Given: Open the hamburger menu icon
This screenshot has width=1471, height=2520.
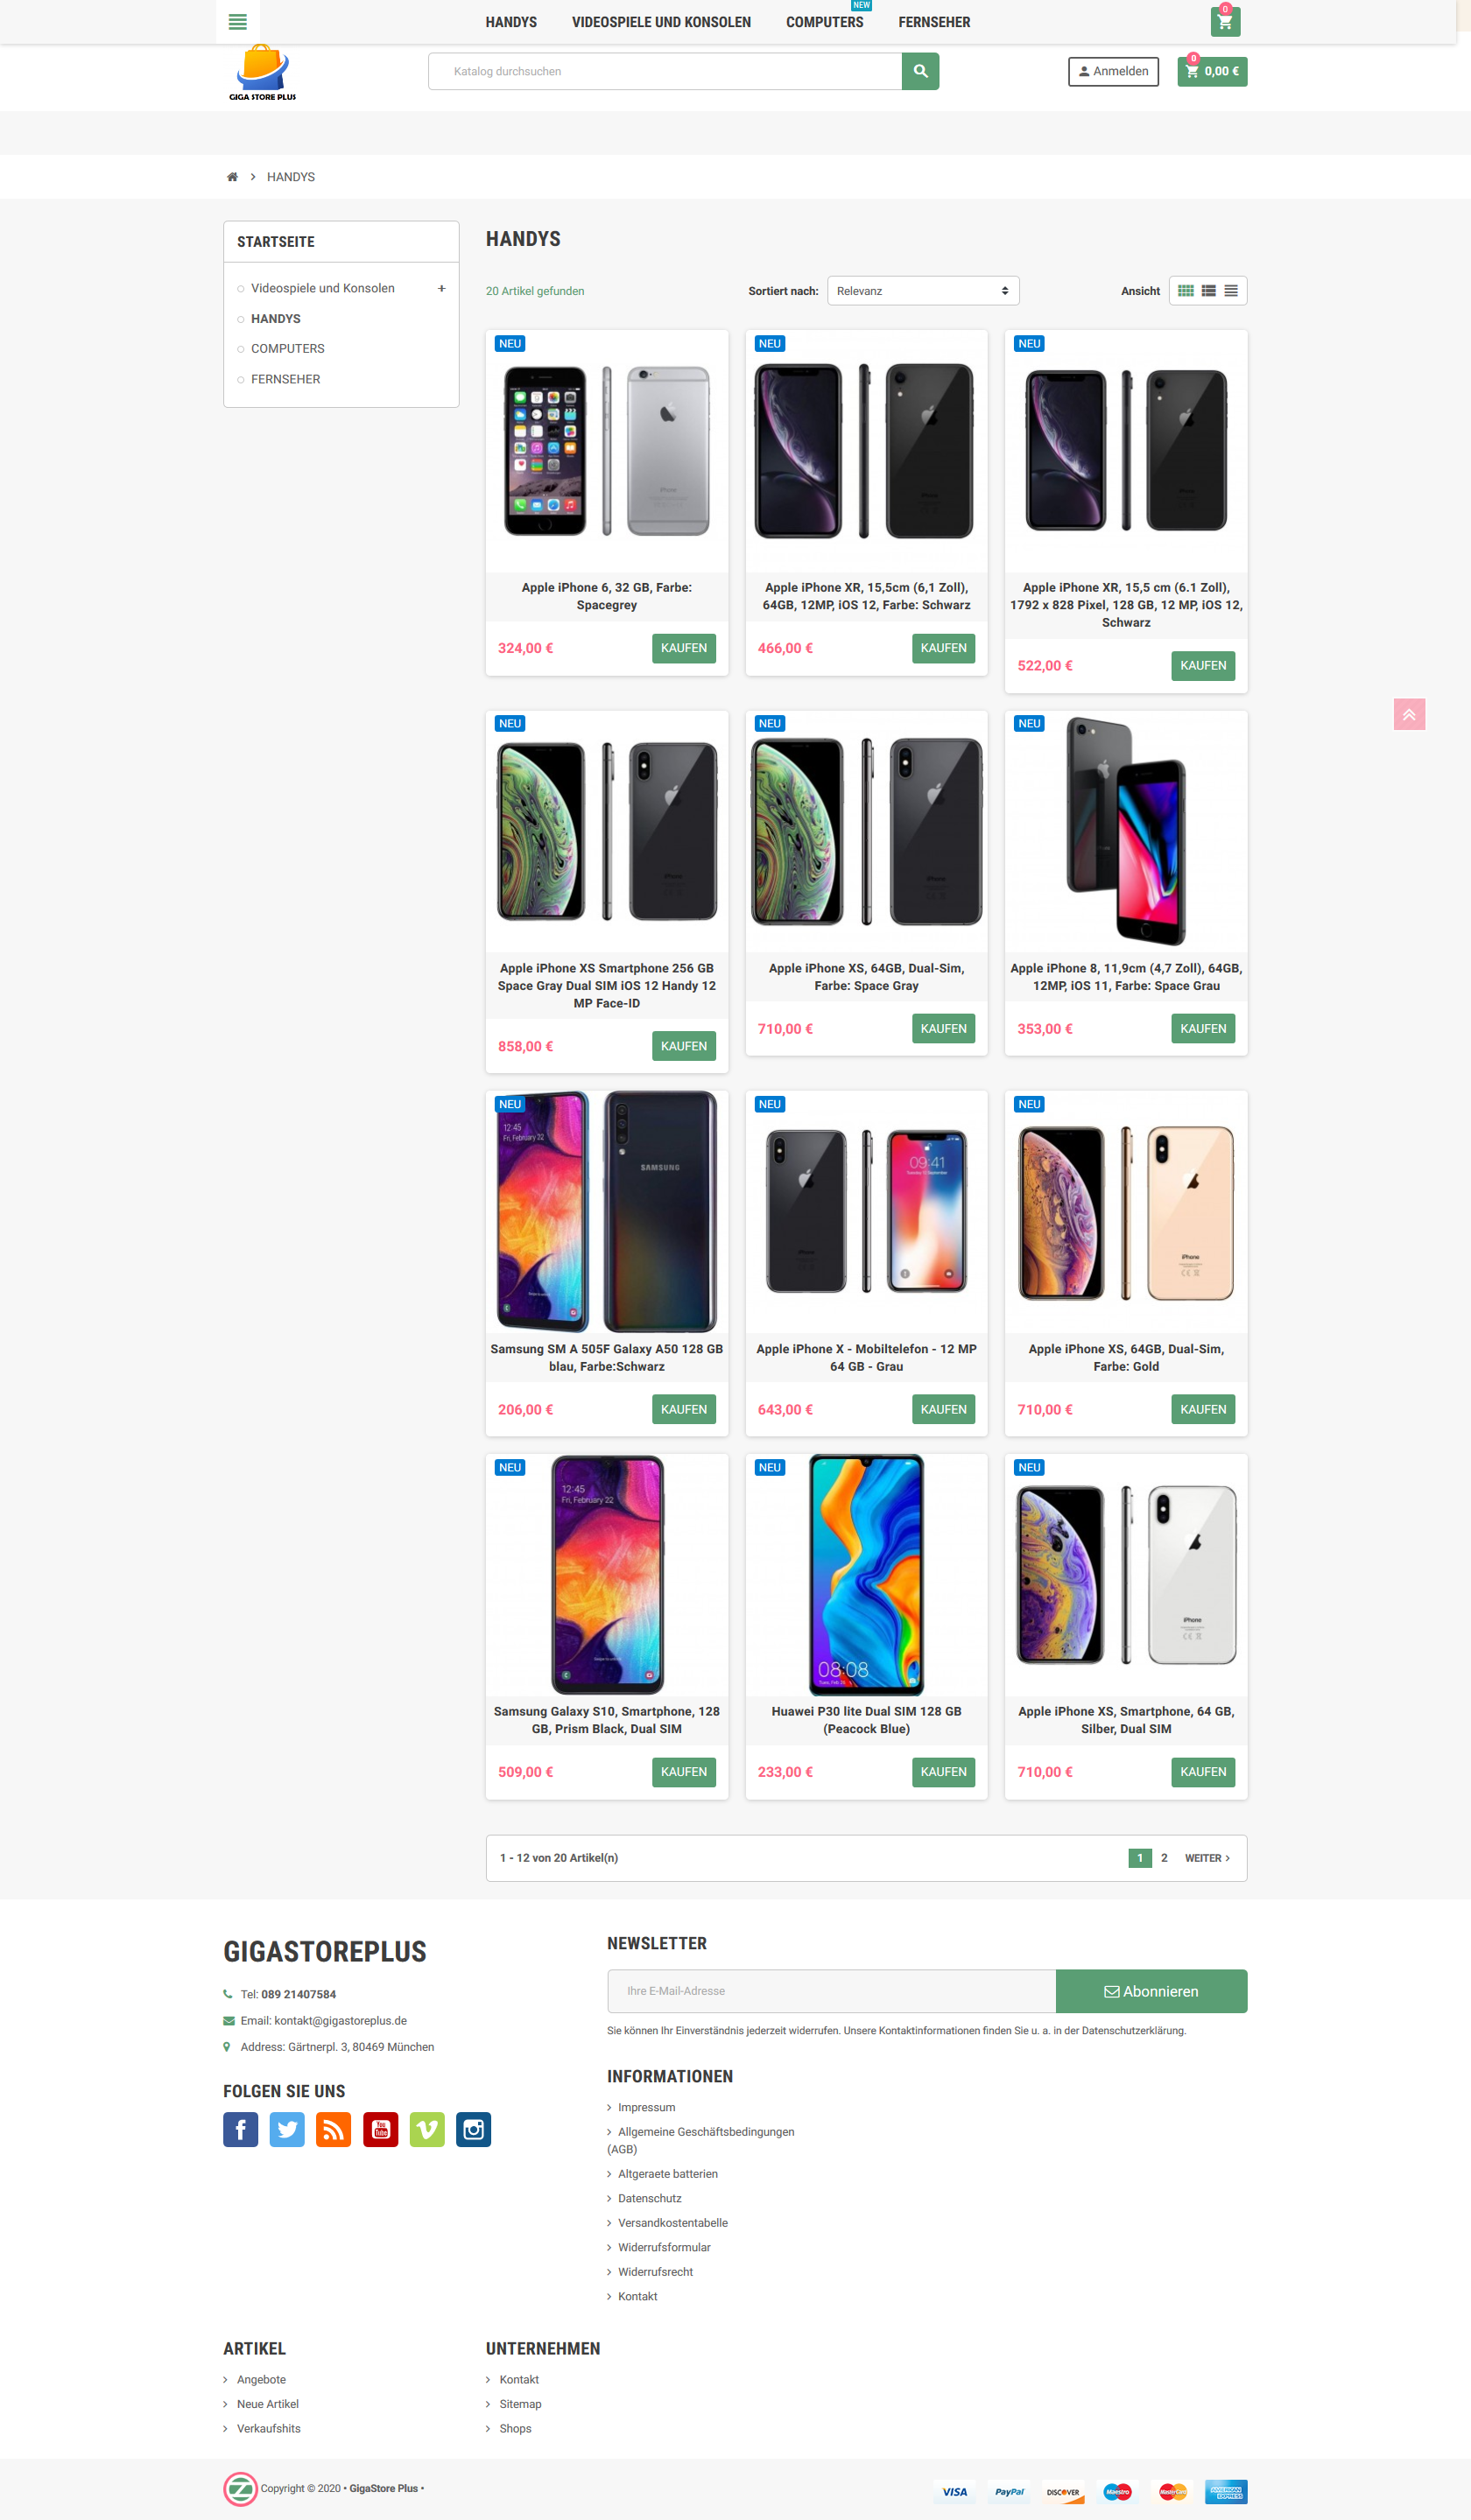Looking at the screenshot, I should pos(237,21).
